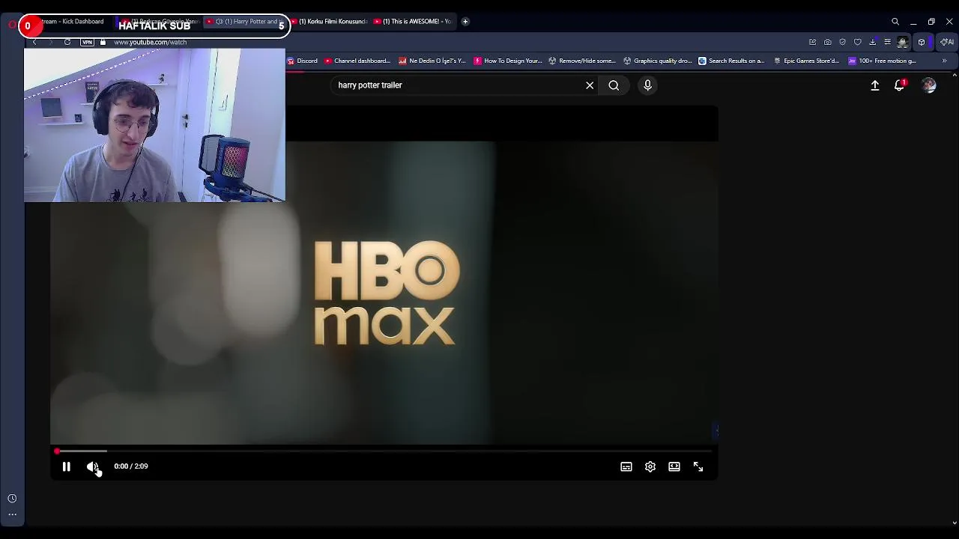Screen dimensions: 959x539
Task: Open the easy setup sliders icon
Action: [x=887, y=42]
